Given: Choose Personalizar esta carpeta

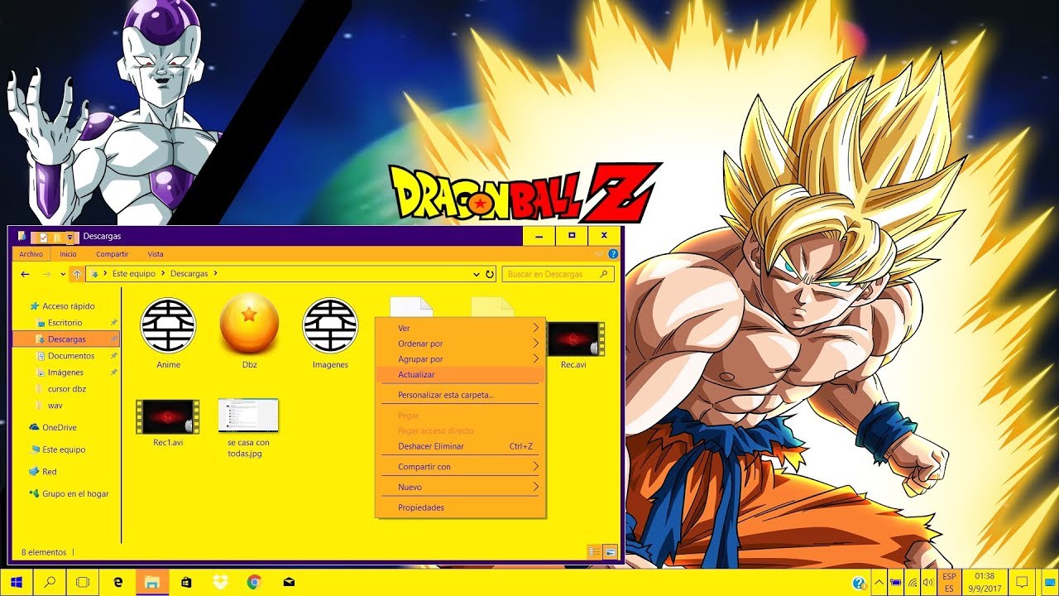Looking at the screenshot, I should [x=460, y=396].
